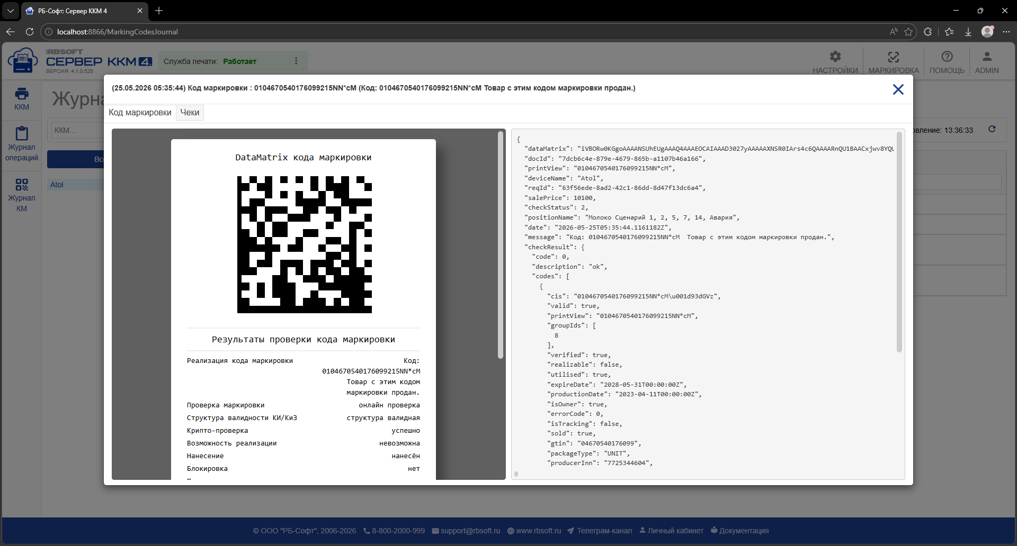
Task: Add page to favorites star
Action: [x=908, y=32]
